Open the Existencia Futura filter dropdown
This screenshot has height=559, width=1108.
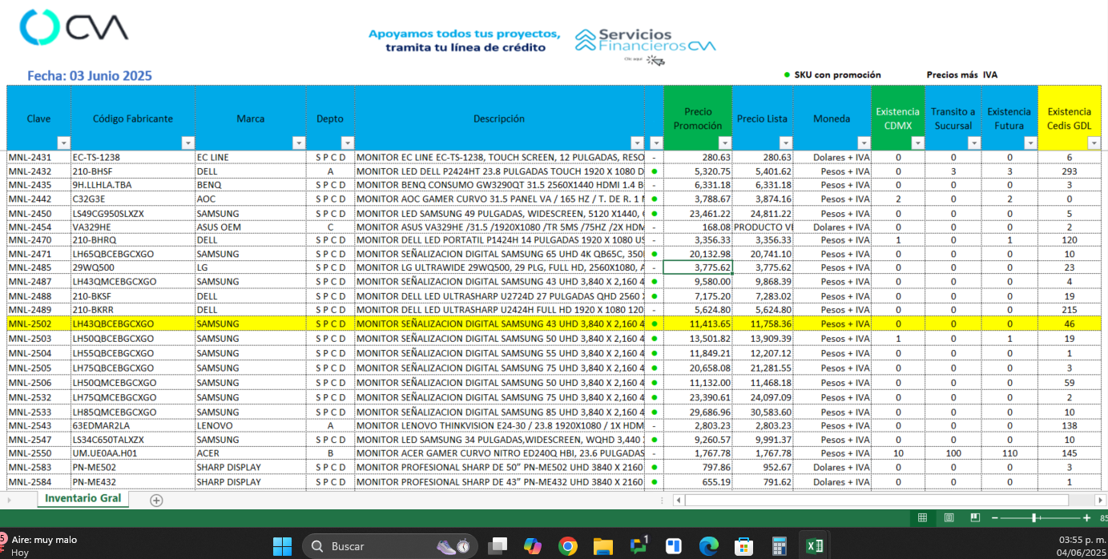pyautogui.click(x=1029, y=143)
